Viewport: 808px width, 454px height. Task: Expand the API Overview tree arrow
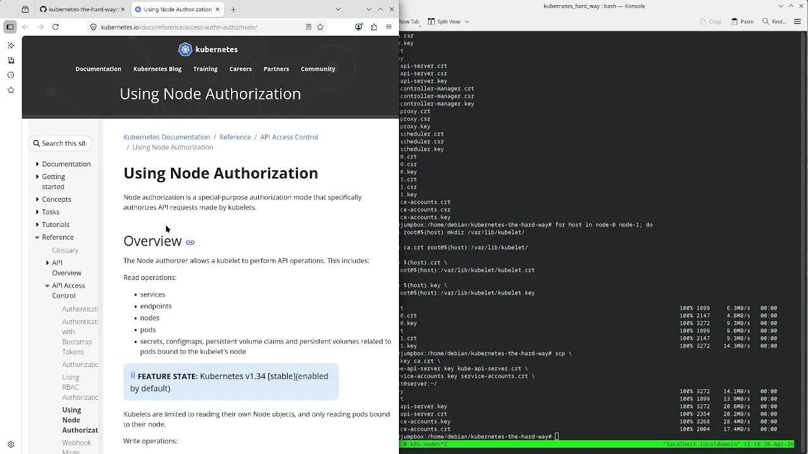[x=47, y=262]
